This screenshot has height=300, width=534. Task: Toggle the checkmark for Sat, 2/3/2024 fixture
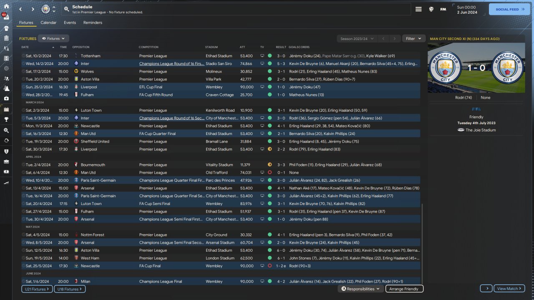(x=23, y=110)
